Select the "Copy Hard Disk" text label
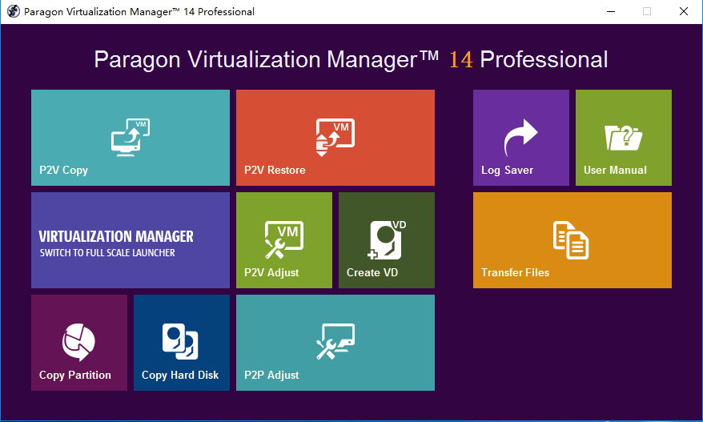This screenshot has width=703, height=422. coord(180,375)
